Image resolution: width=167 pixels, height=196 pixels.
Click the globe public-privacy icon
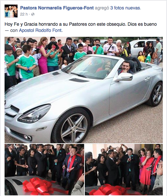(x=33, y=15)
